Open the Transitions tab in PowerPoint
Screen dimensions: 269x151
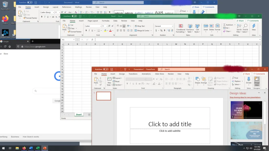click(x=133, y=74)
